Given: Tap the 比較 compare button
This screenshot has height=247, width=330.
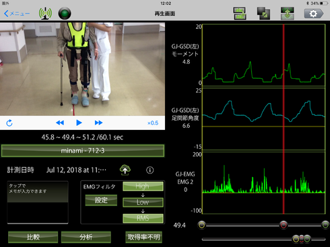Looking at the screenshot, I should coord(33,237).
